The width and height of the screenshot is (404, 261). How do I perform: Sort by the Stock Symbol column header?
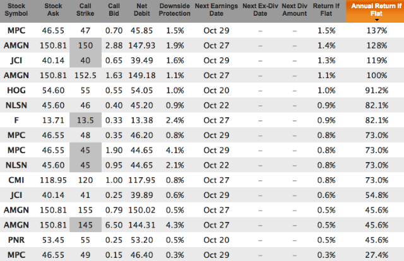click(16, 10)
